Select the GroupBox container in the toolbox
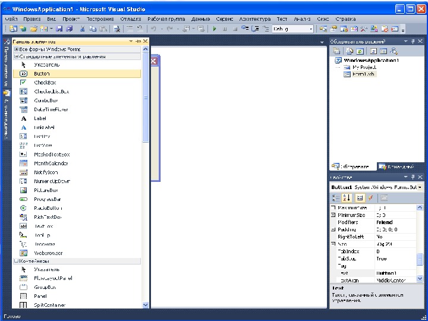428x321 pixels. pyautogui.click(x=77, y=287)
